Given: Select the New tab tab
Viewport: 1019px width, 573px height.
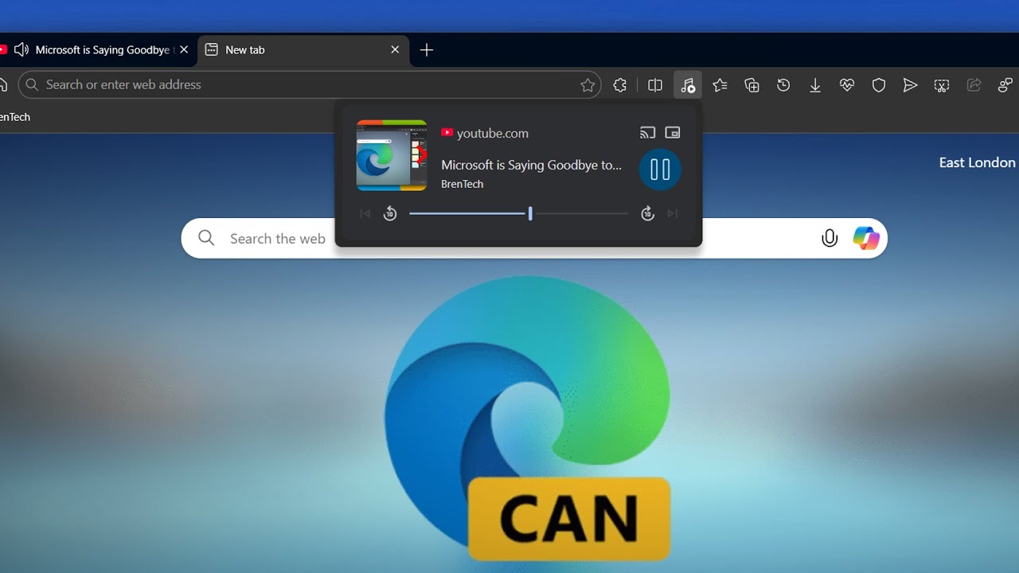Looking at the screenshot, I should point(303,49).
